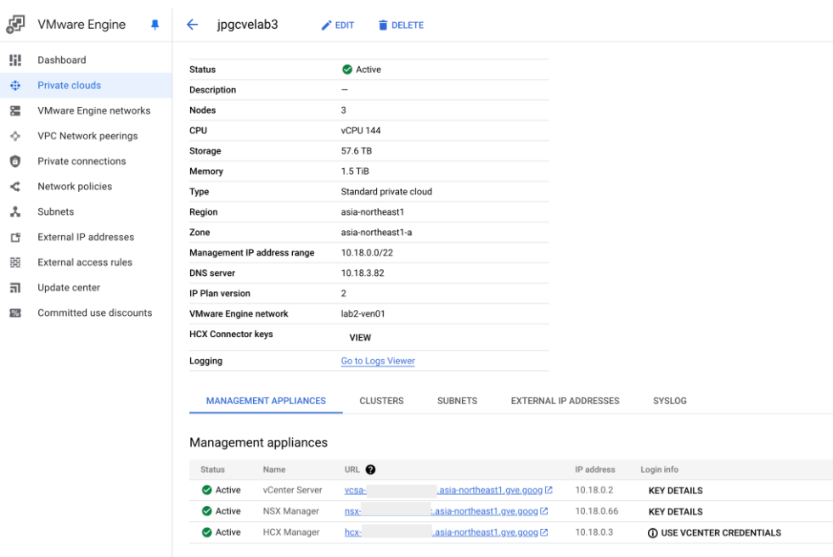Click the IP address 10.18.0.66
This screenshot has width=833, height=557.
(x=597, y=511)
